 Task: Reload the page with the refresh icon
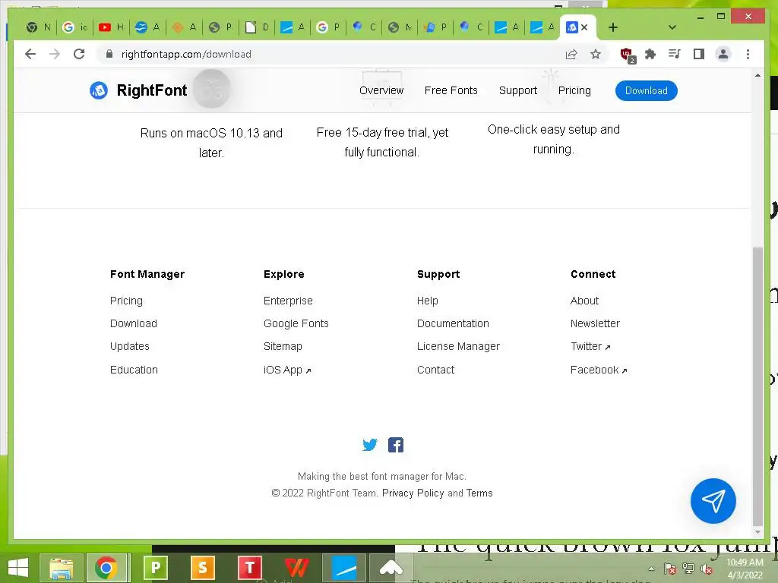point(79,54)
